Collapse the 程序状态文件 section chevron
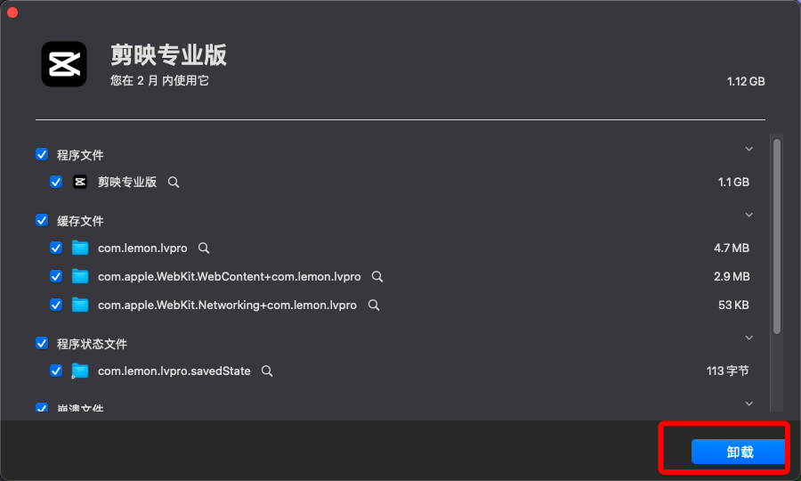 (748, 338)
